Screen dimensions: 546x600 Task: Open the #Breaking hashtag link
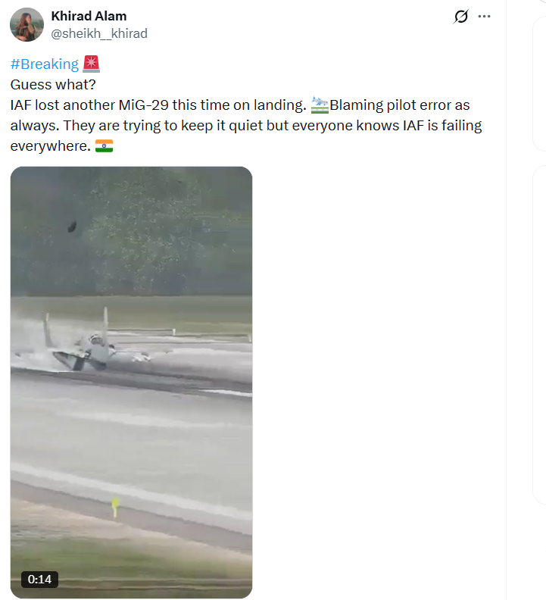[45, 64]
